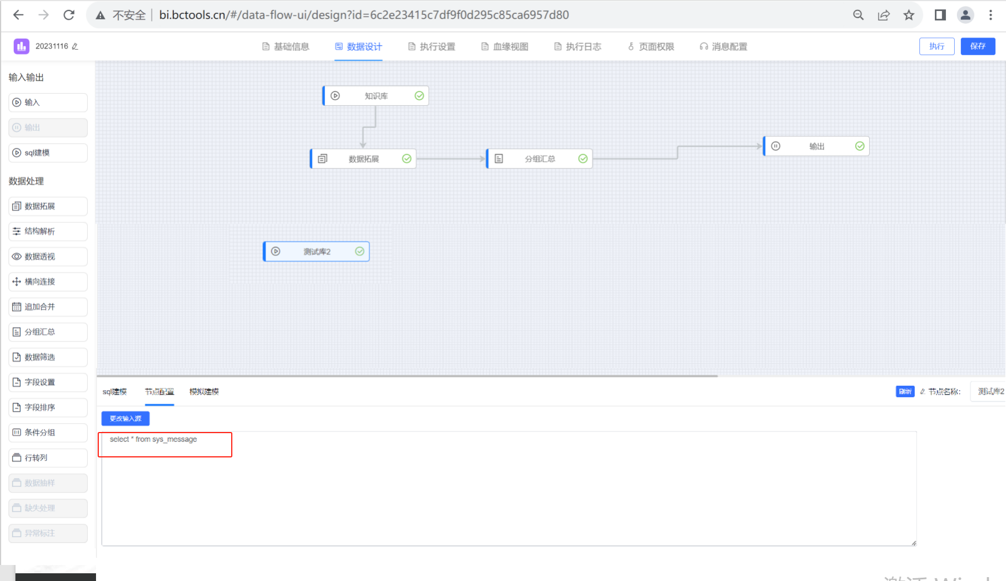Open the 数据透视 tool
This screenshot has width=1006, height=581.
(47, 257)
